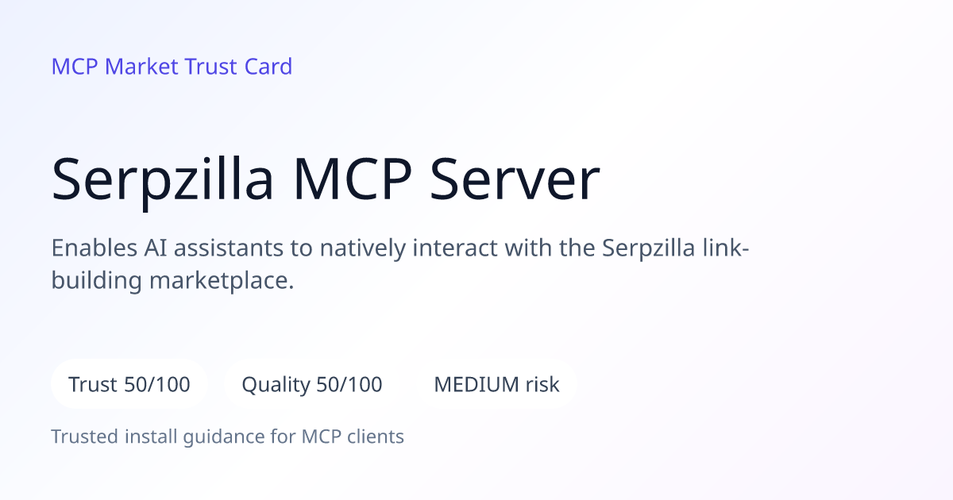Open the MEDIUM risk badge

point(496,384)
